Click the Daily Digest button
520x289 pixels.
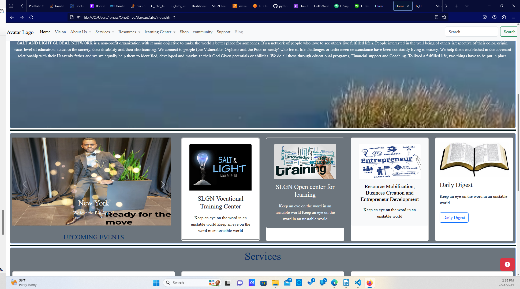pyautogui.click(x=454, y=218)
